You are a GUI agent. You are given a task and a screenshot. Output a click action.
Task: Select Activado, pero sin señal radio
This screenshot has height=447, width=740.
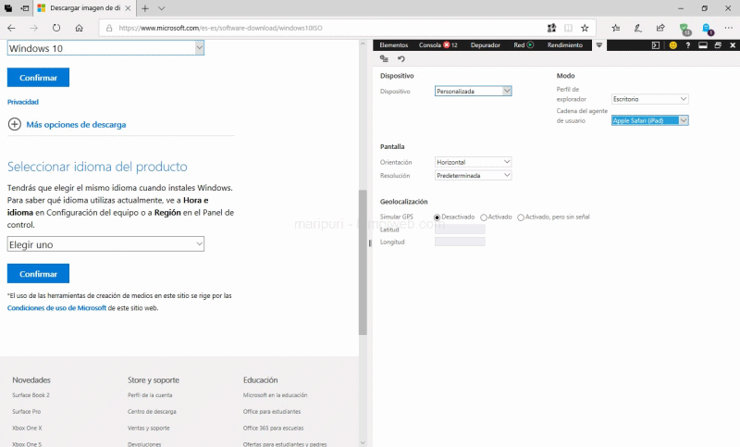(521, 217)
